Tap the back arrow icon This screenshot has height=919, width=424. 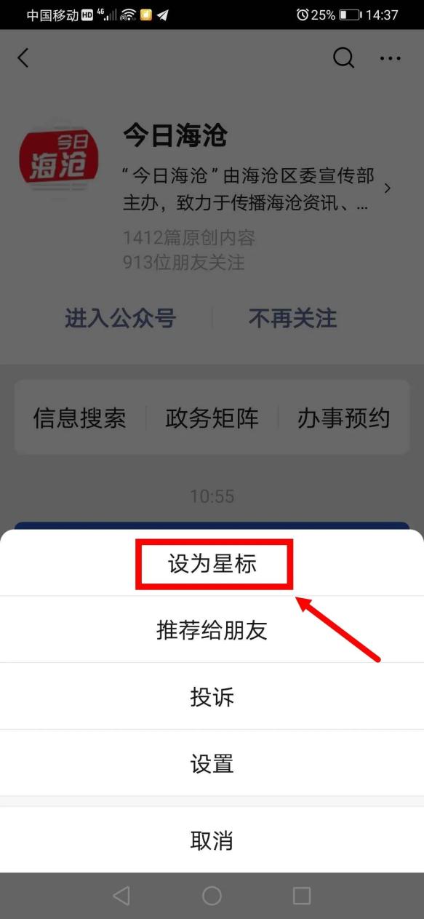click(x=23, y=58)
